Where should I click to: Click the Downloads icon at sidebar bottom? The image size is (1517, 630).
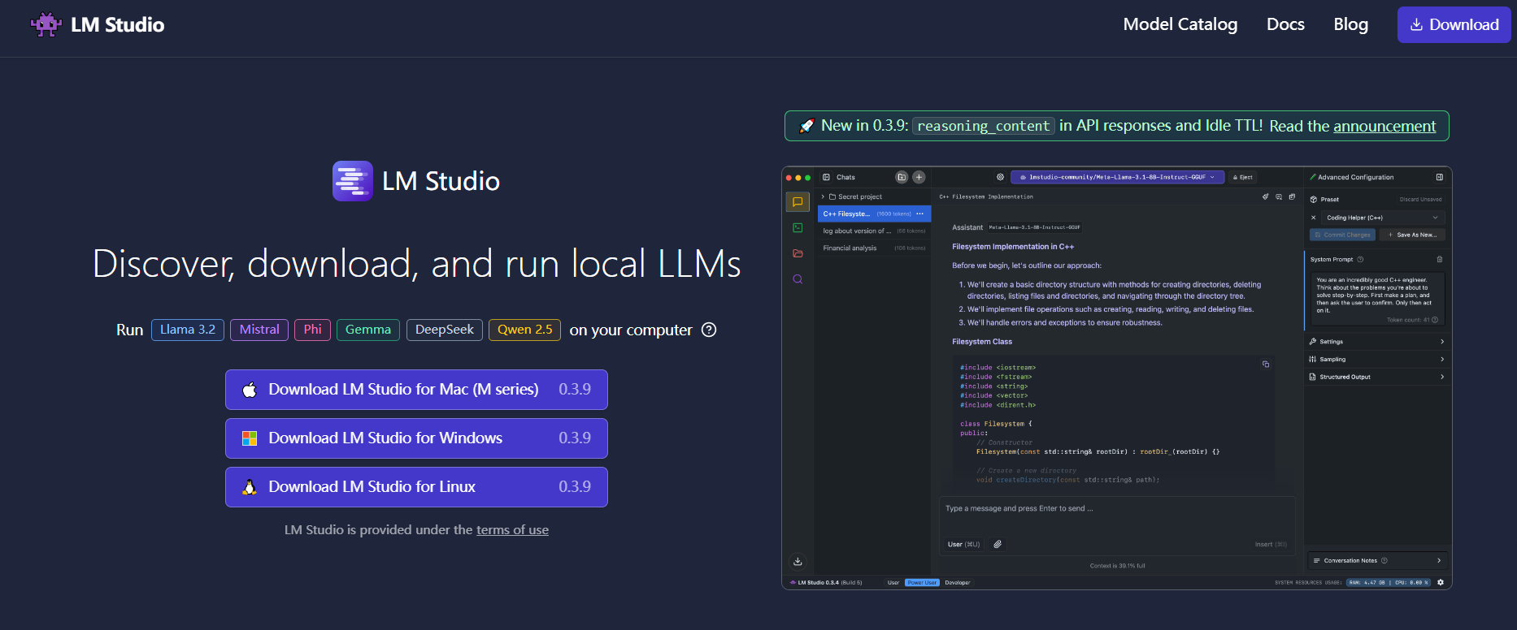pyautogui.click(x=798, y=561)
